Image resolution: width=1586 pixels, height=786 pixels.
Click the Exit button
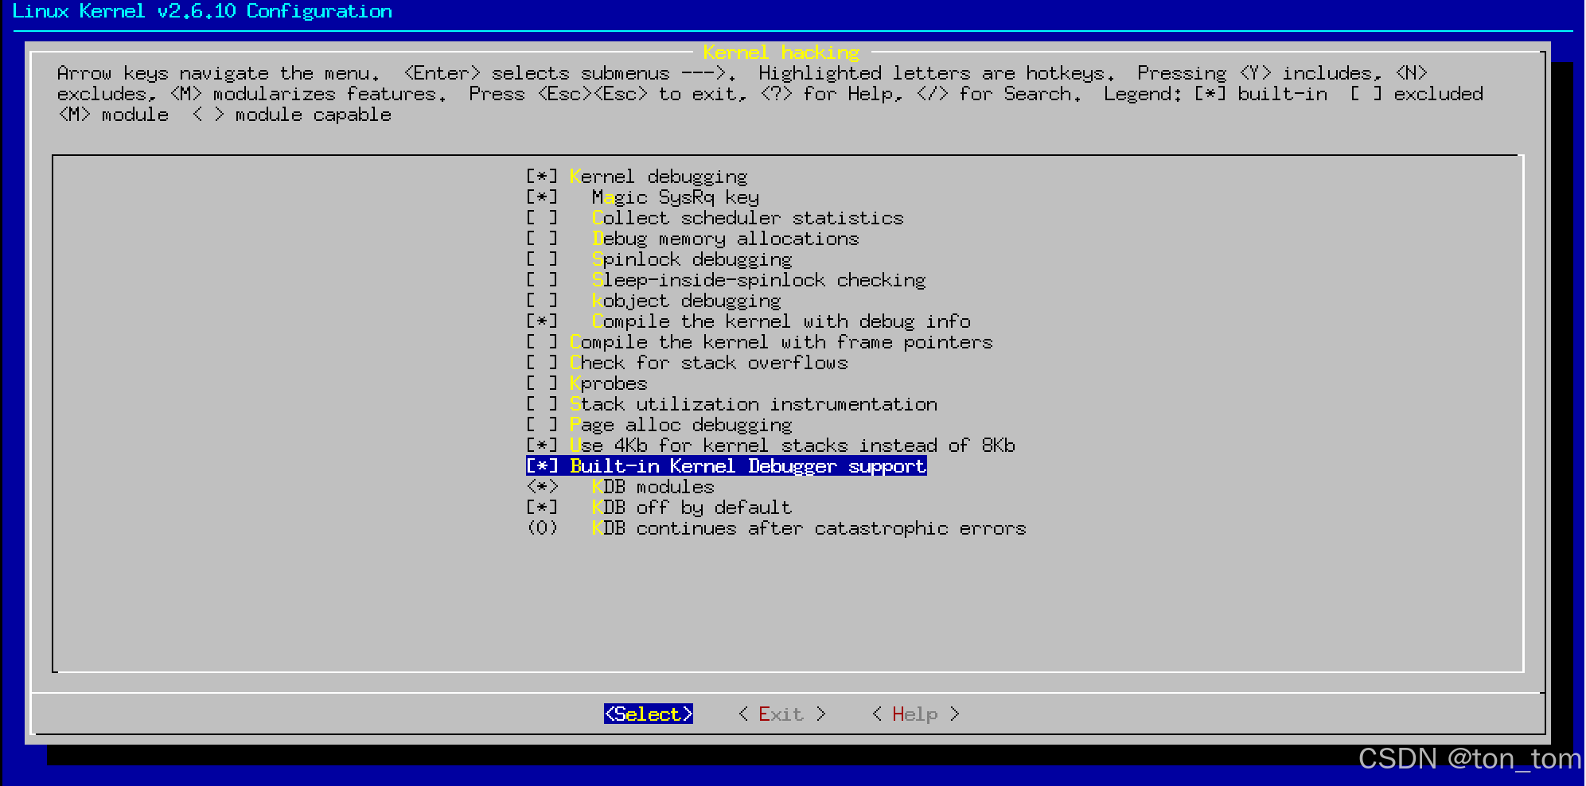tap(782, 714)
